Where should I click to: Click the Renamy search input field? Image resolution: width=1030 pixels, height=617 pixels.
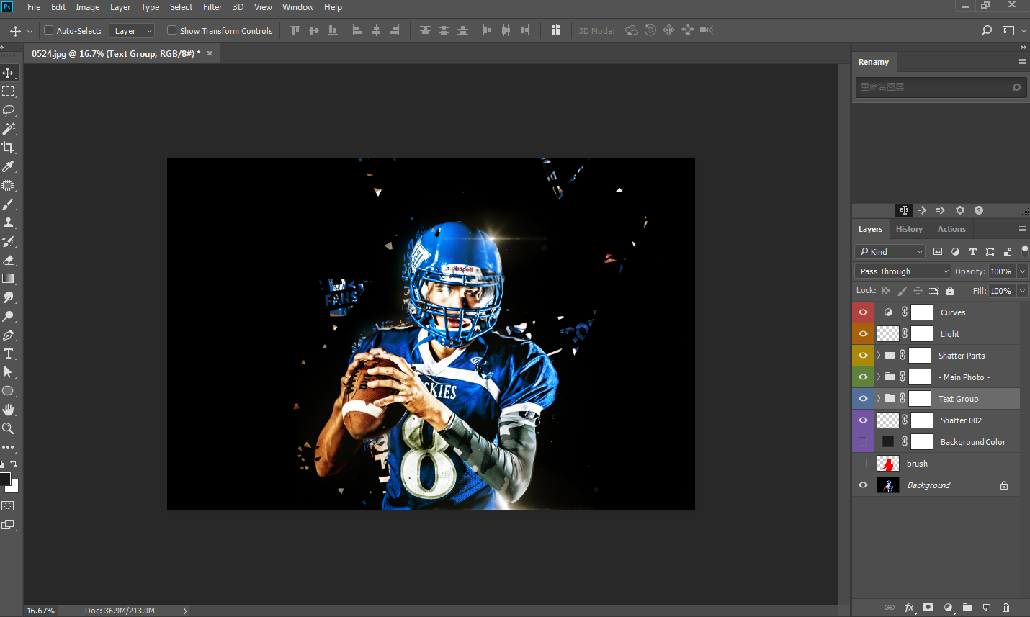tap(941, 87)
